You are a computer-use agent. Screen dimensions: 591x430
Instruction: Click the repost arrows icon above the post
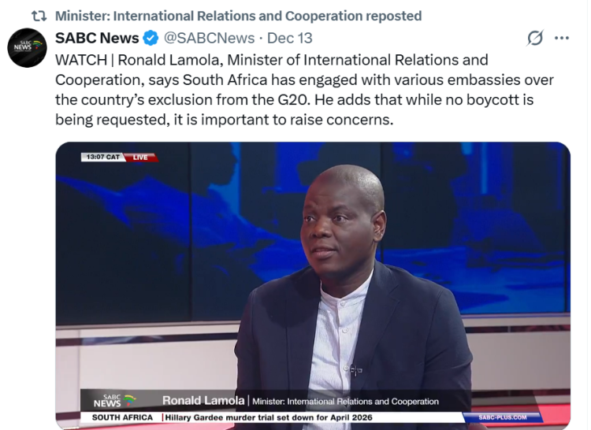(x=39, y=16)
